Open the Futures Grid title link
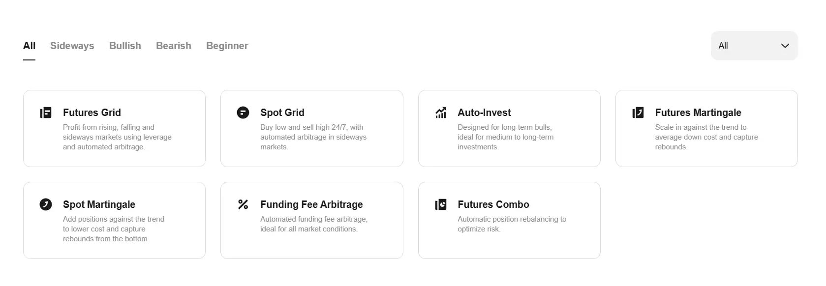This screenshot has width=826, height=286. (92, 113)
